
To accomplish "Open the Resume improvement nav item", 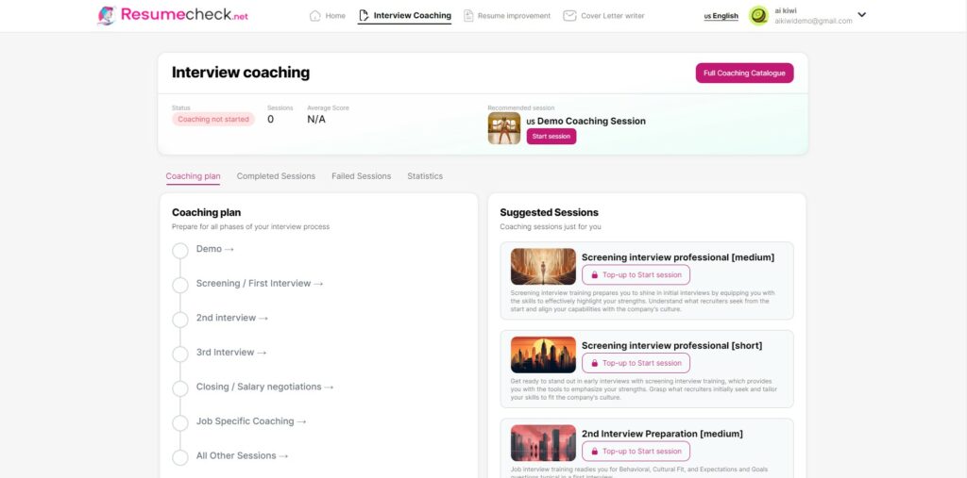I will point(507,15).
